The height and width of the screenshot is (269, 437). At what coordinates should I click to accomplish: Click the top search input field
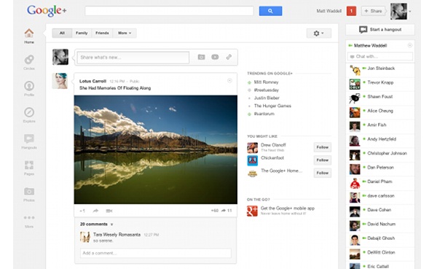tap(170, 11)
